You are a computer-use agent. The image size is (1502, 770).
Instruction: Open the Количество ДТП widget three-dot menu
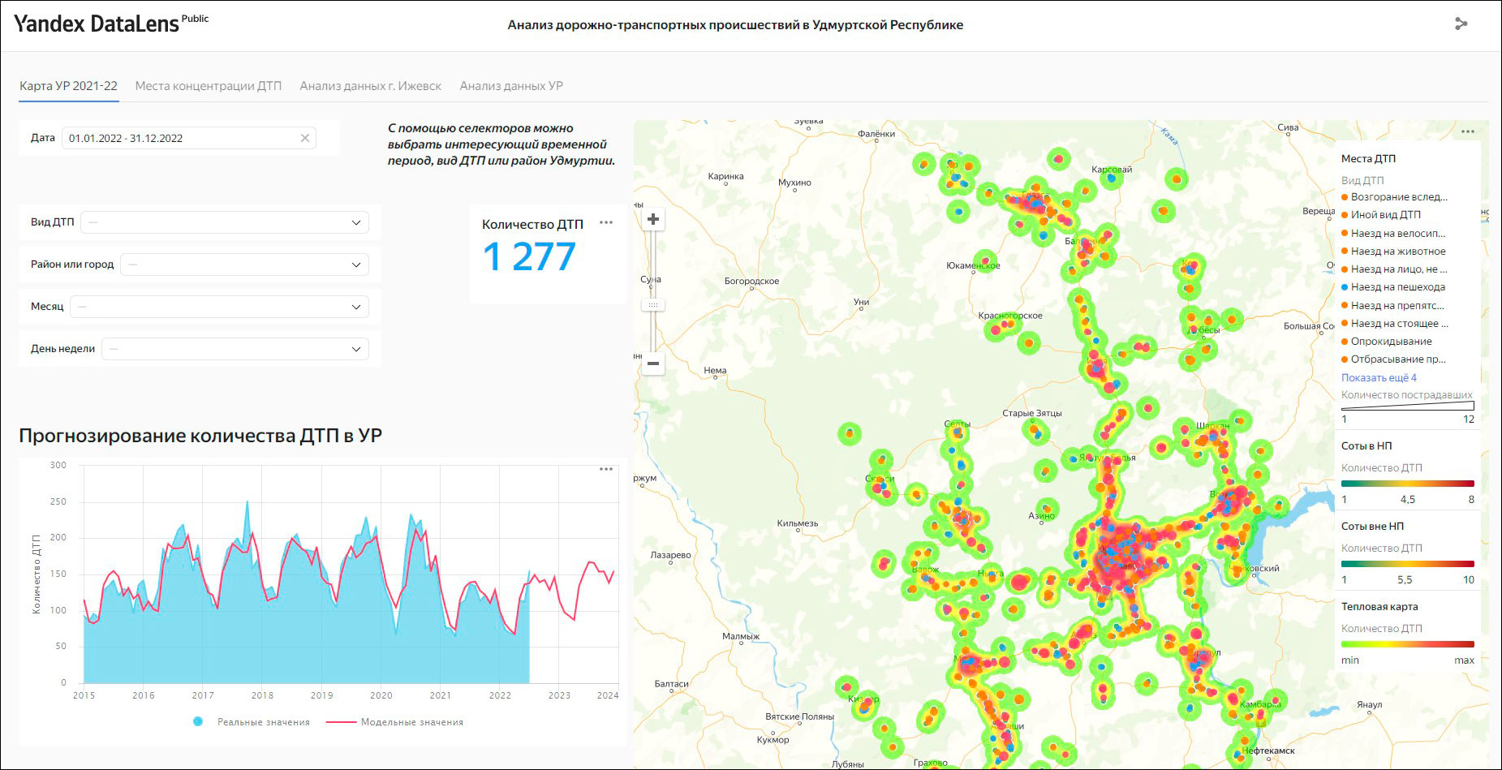click(606, 223)
